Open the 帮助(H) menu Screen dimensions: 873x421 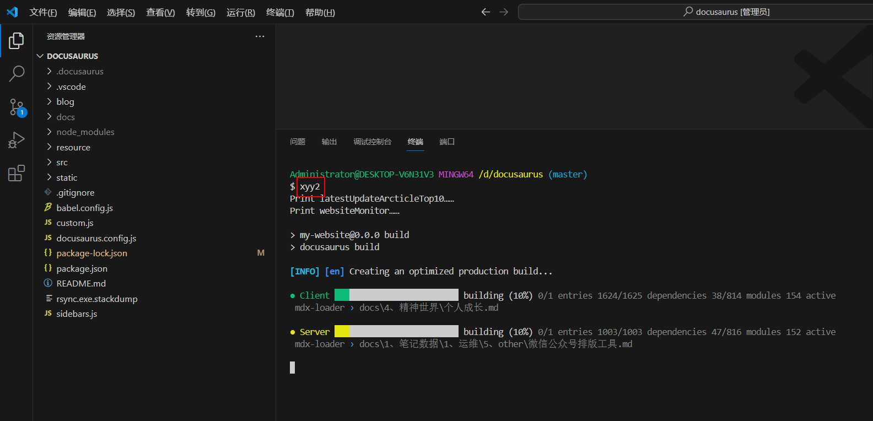(320, 12)
